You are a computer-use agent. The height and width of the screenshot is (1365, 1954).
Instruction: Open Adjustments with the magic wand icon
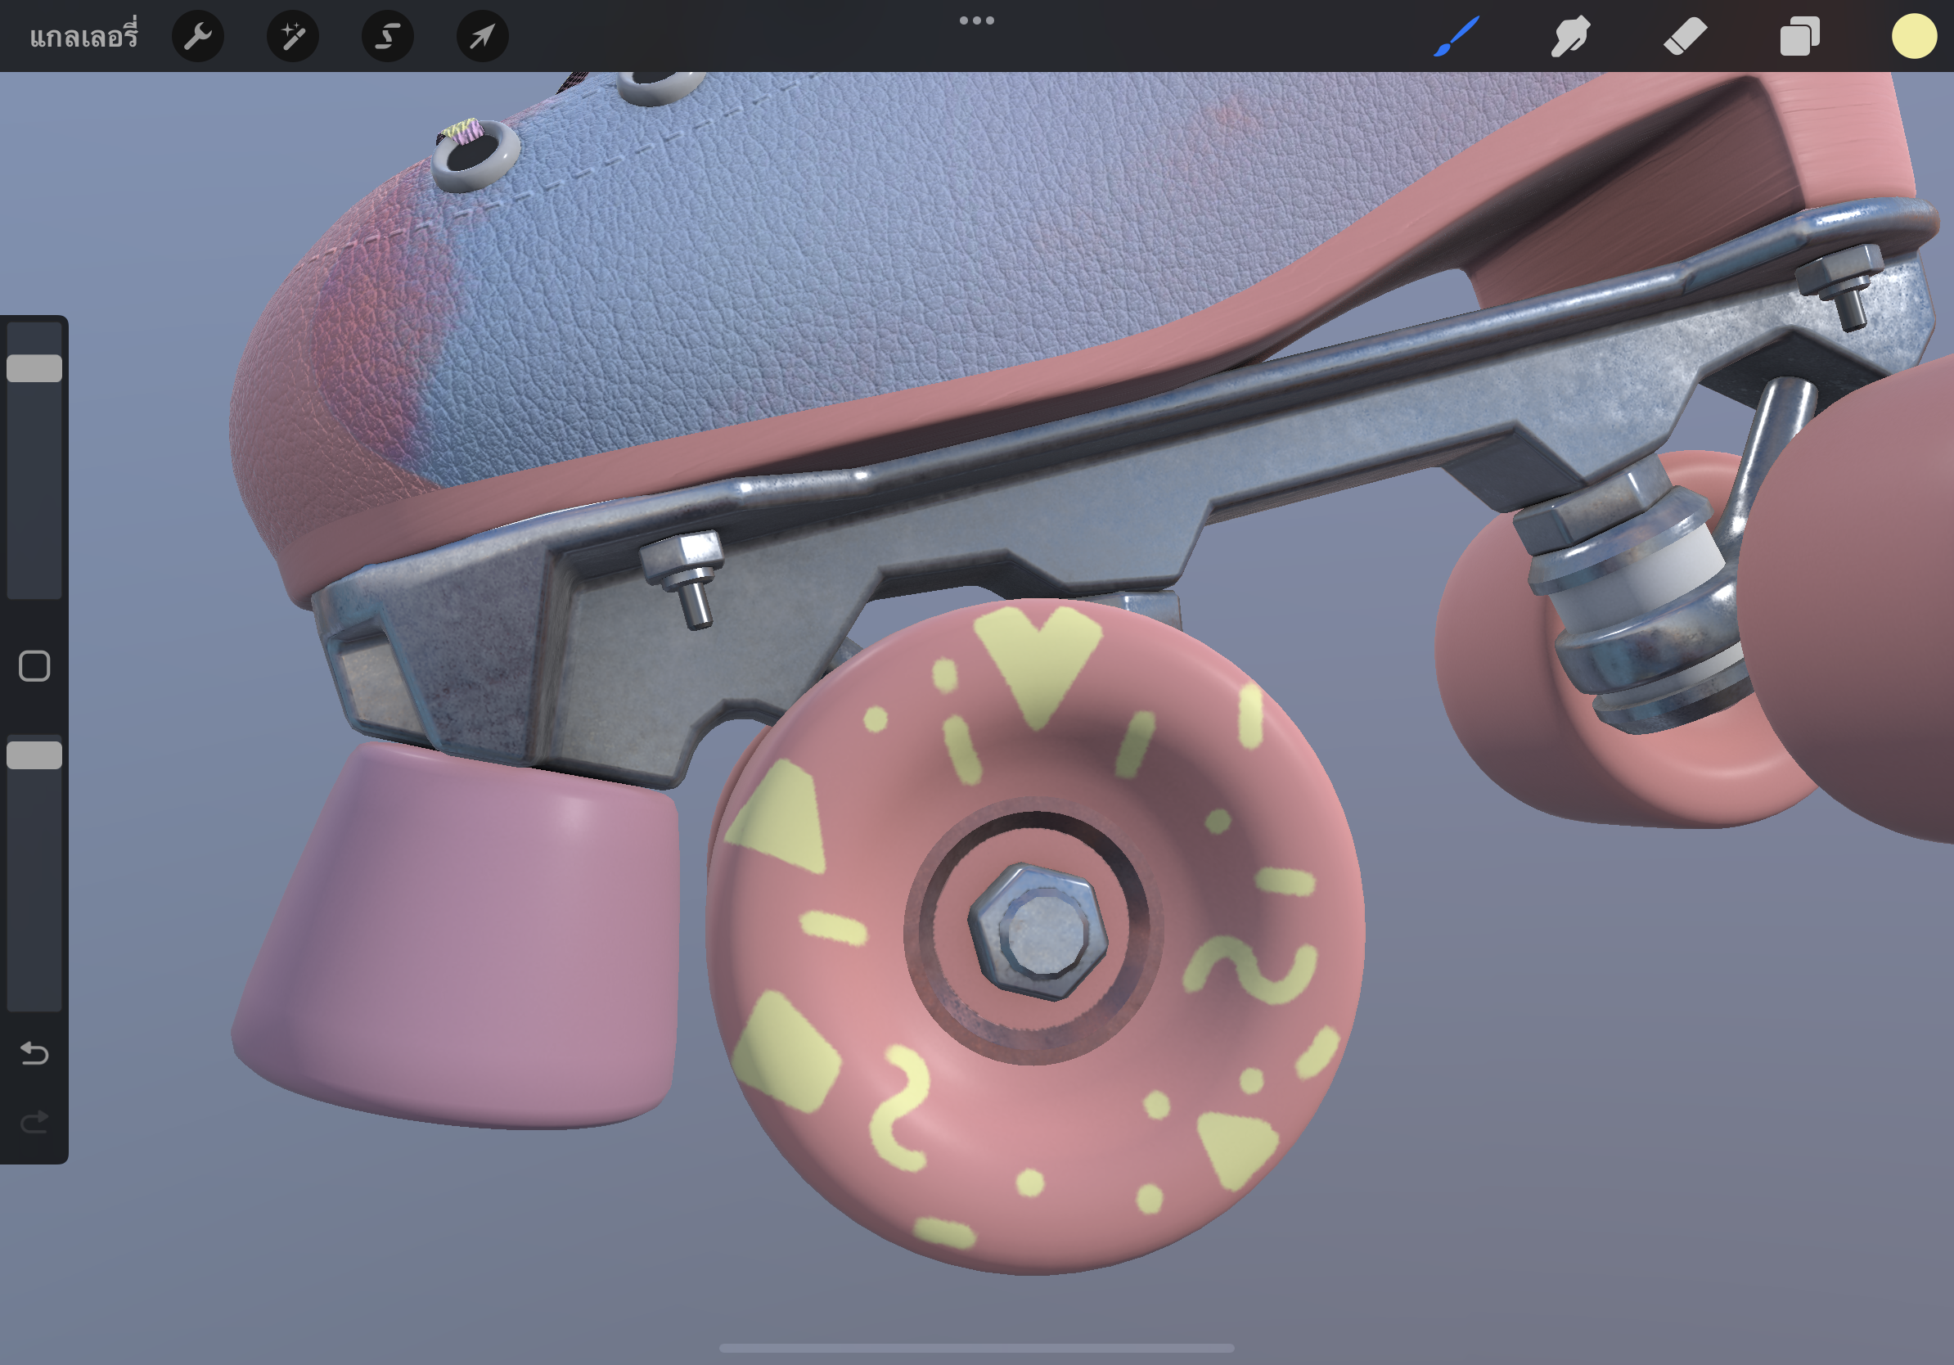click(x=293, y=36)
